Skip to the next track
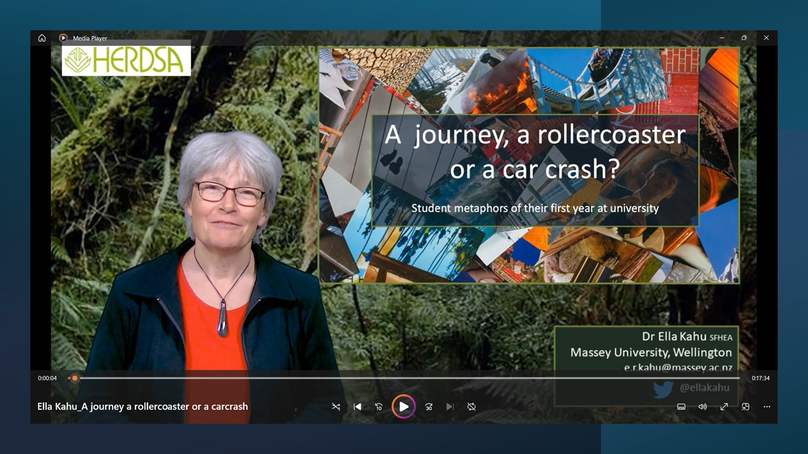808x454 pixels. point(449,407)
